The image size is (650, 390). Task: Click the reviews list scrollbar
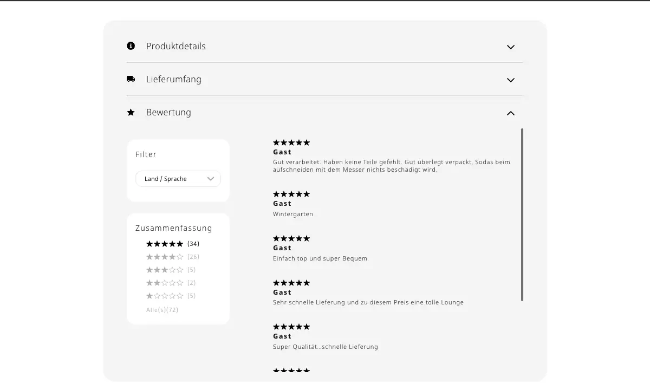[x=522, y=214]
